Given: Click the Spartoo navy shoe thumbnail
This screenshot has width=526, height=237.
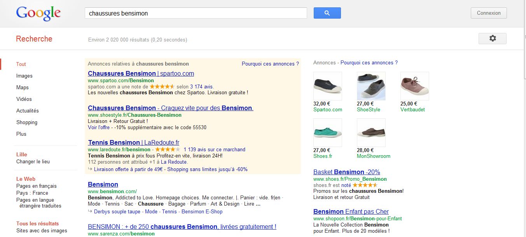Looking at the screenshot, I should point(328,86).
